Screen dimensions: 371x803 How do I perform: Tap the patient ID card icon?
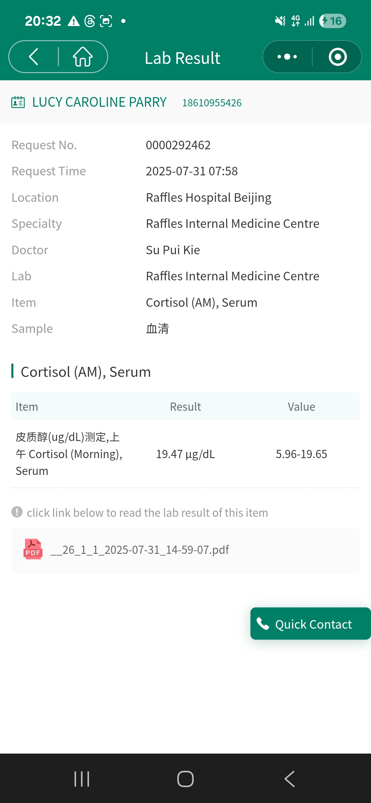click(x=18, y=102)
